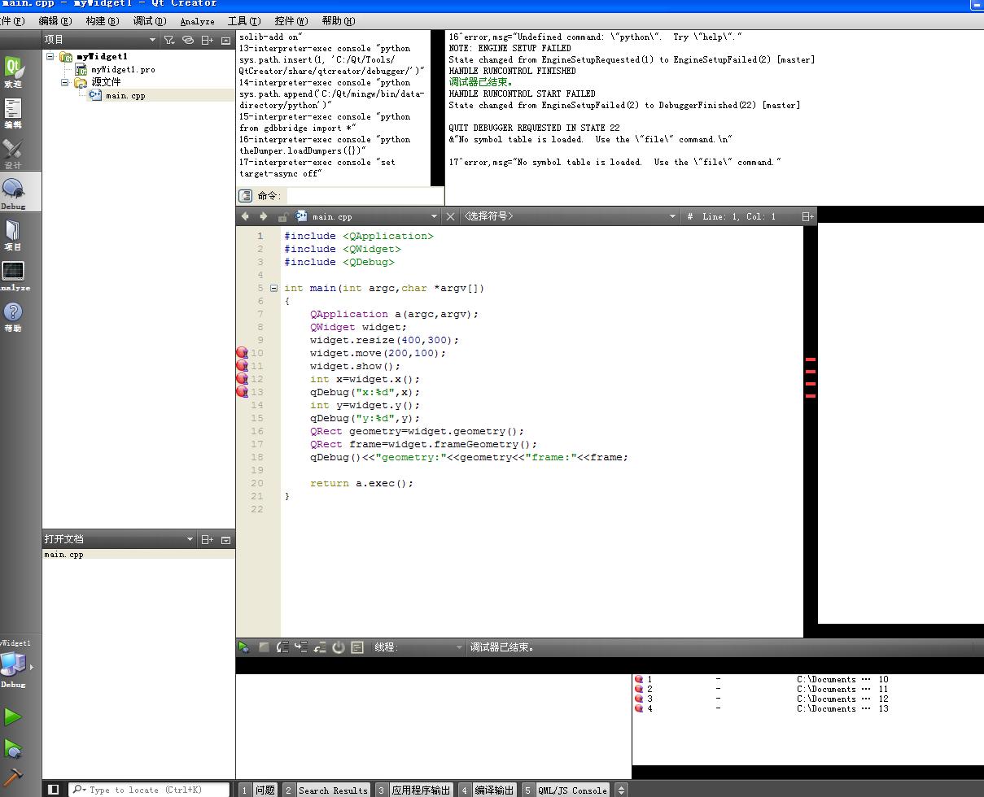The height and width of the screenshot is (797, 984).
Task: Open the 打开文档 view selector dropdown
Action: tap(120, 539)
